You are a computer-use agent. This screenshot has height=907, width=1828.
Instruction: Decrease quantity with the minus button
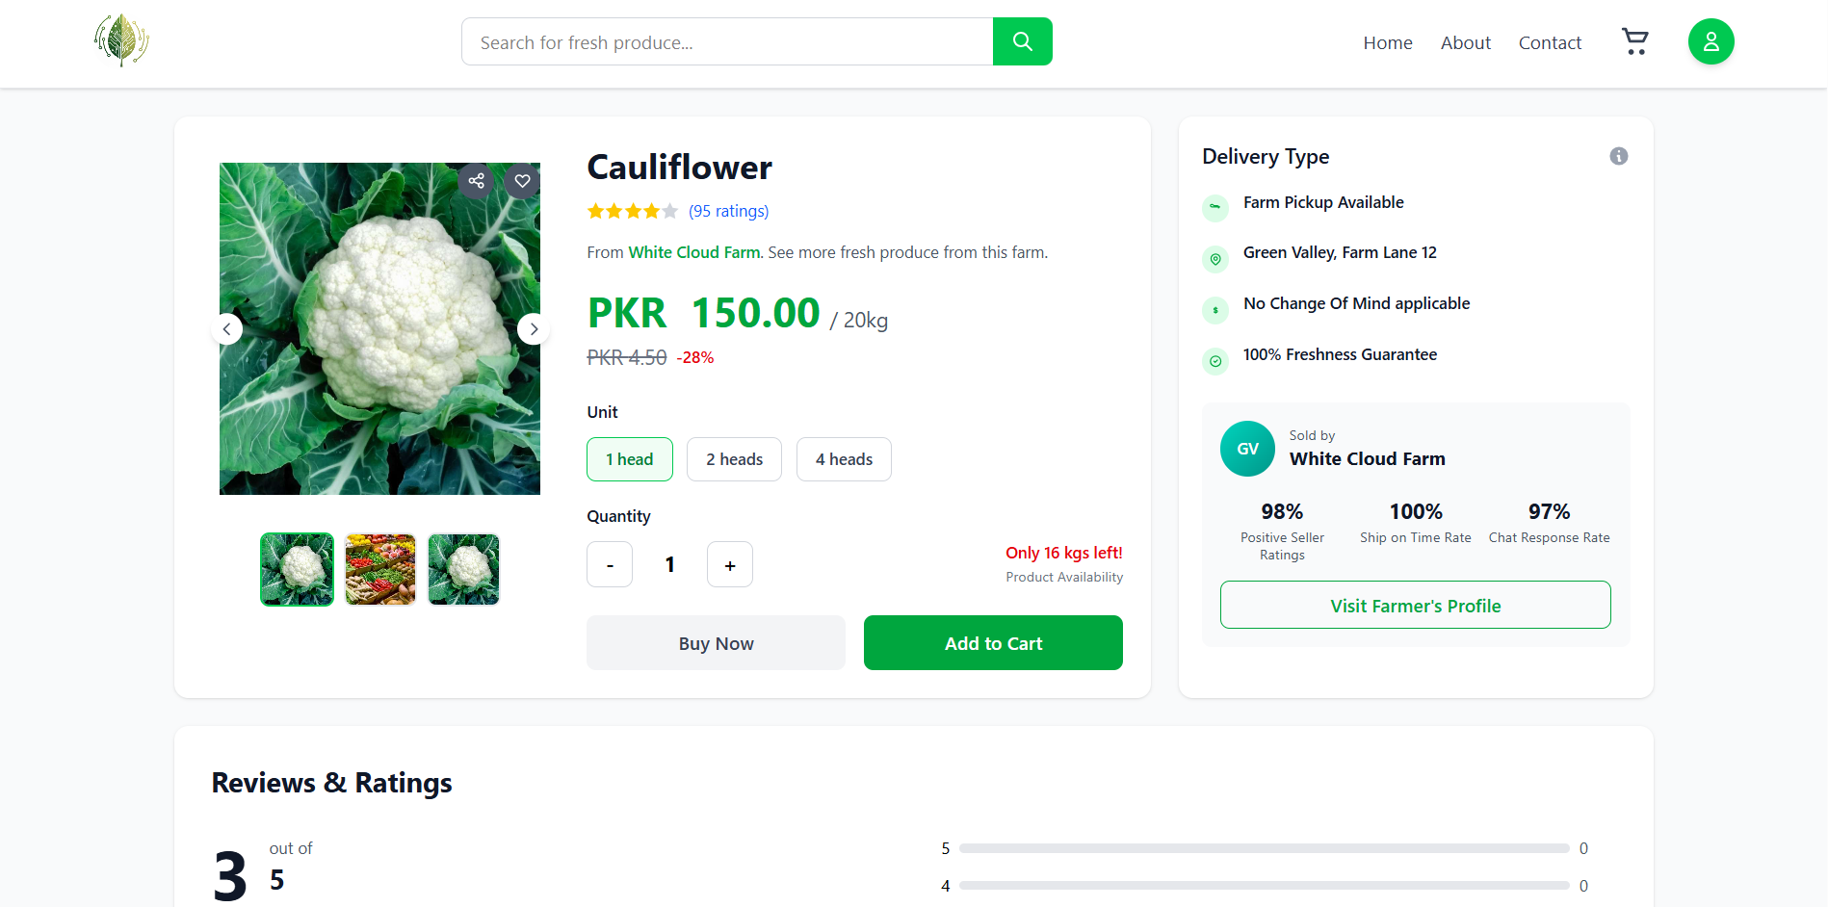pos(610,564)
